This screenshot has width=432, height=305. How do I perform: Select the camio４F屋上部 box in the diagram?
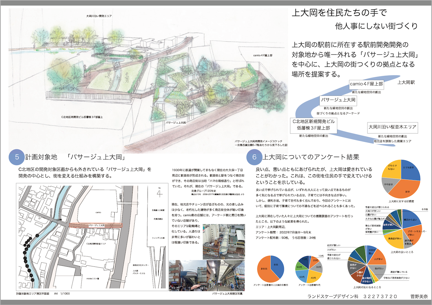click(x=366, y=84)
